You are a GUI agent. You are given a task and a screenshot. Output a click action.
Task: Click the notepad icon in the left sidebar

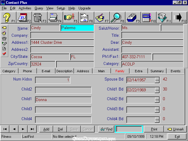[4, 33]
